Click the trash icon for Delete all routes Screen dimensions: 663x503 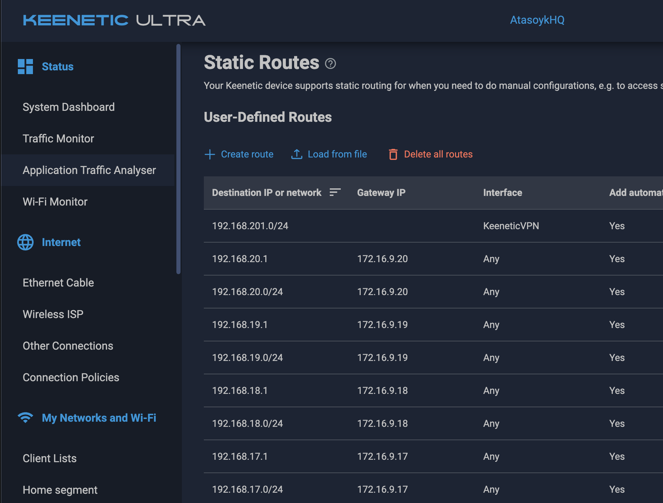(x=393, y=154)
